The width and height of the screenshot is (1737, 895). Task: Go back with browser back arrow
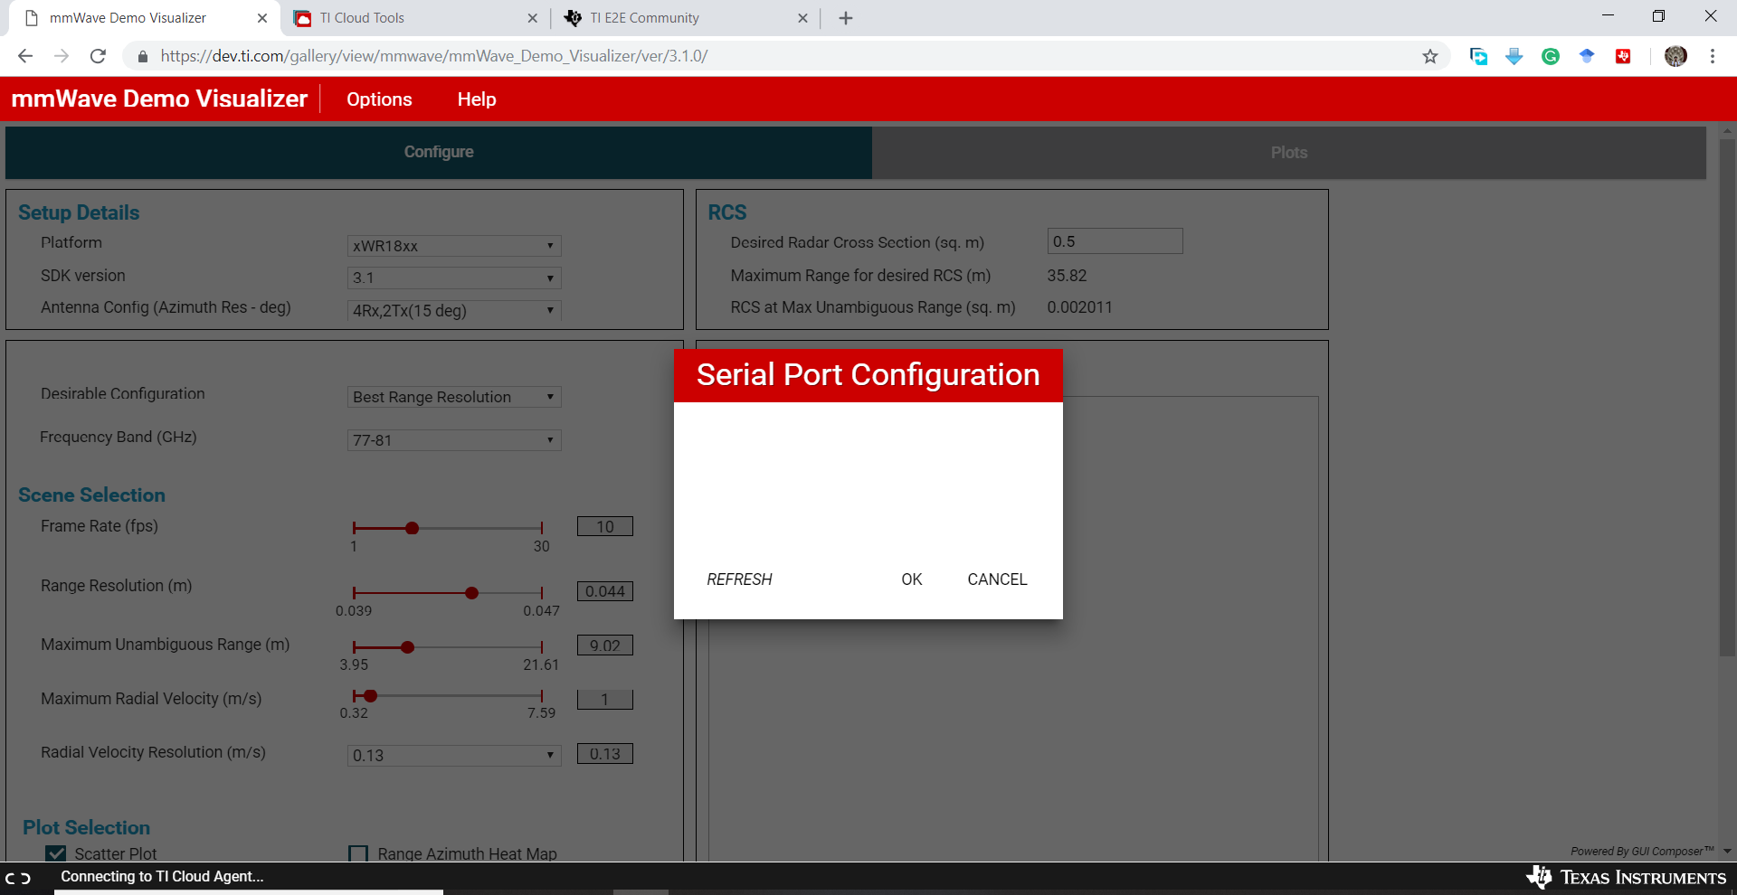[25, 56]
